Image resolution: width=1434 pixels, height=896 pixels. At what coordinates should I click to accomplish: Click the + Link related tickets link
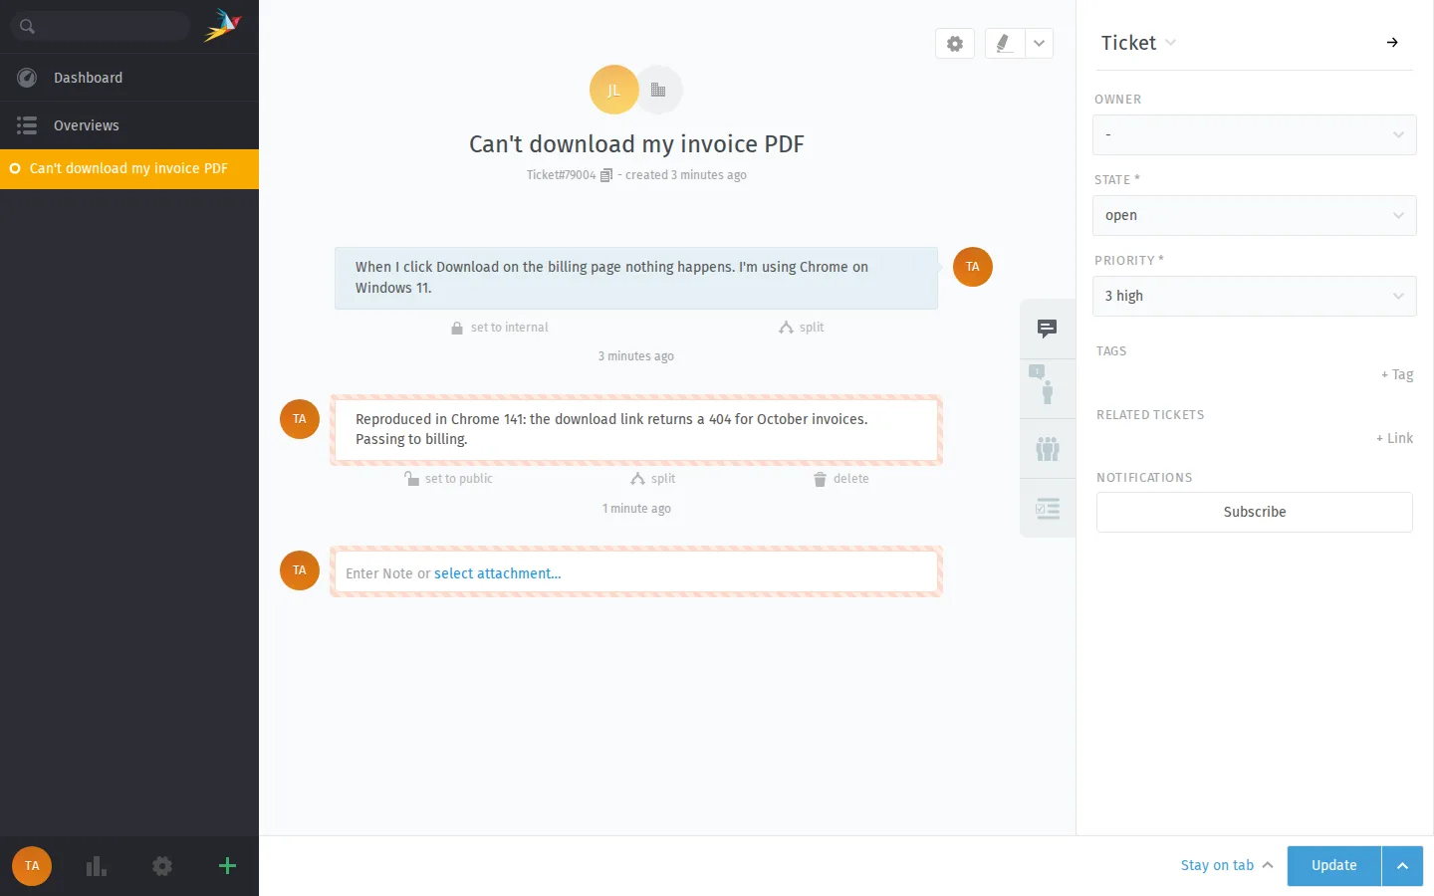pos(1394,438)
